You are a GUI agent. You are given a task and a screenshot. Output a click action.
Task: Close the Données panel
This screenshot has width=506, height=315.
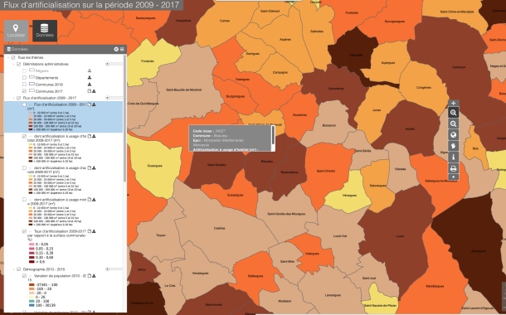click(116, 50)
